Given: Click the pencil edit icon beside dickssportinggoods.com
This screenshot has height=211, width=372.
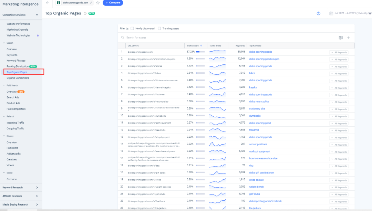Looking at the screenshot, I should point(91,3).
